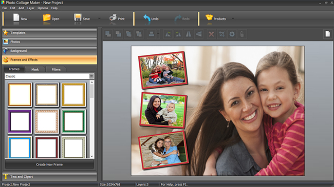Flip the selection vertically
The width and height of the screenshot is (334, 187).
coord(199,34)
